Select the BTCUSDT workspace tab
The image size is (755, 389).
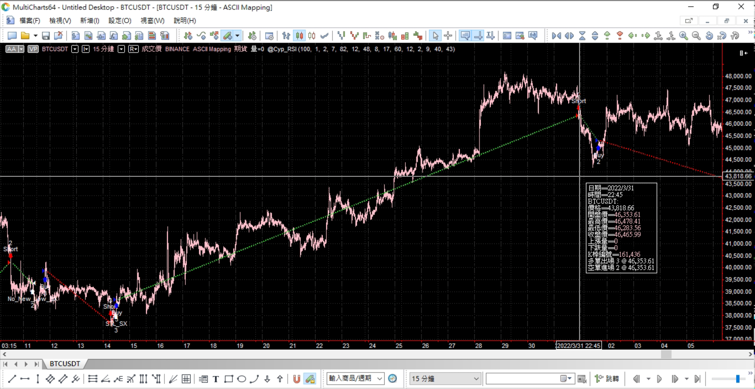(65, 364)
